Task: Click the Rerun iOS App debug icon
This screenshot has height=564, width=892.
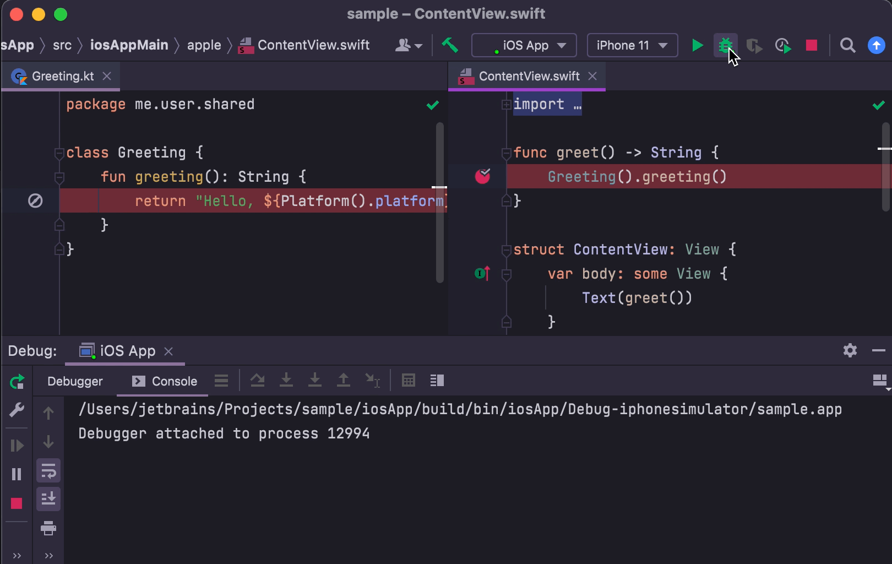Action: tap(17, 381)
